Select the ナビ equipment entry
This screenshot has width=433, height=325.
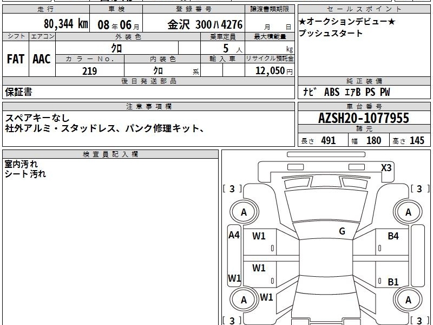(x=309, y=92)
